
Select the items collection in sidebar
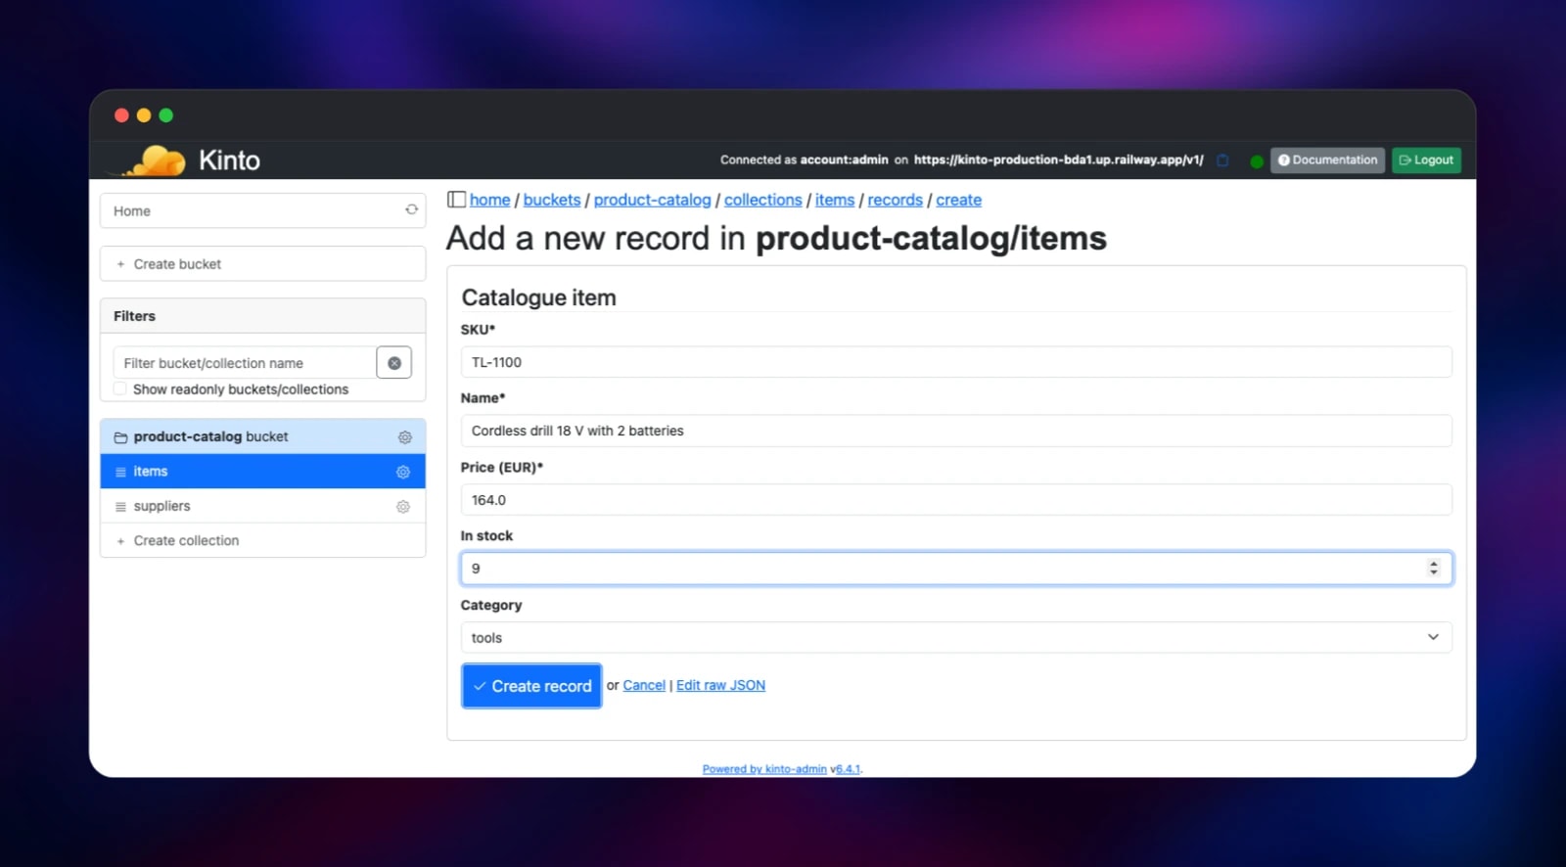[262, 472]
